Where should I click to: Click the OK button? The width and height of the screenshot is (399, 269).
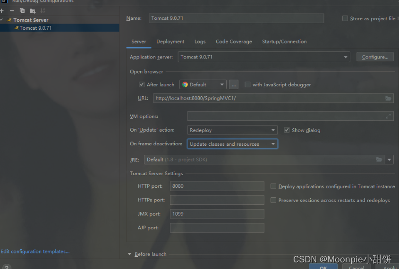[x=323, y=267]
